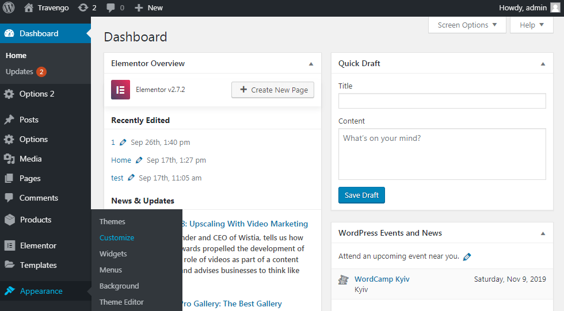Click the Products box icon
The image size is (564, 311).
click(10, 220)
